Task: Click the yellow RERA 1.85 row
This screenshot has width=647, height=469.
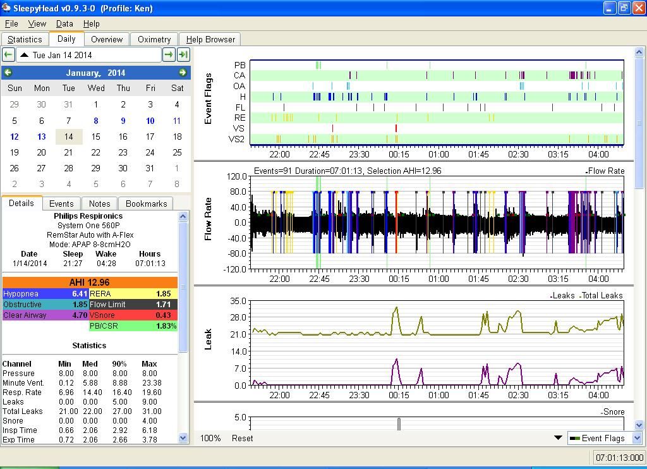Action: tap(133, 294)
